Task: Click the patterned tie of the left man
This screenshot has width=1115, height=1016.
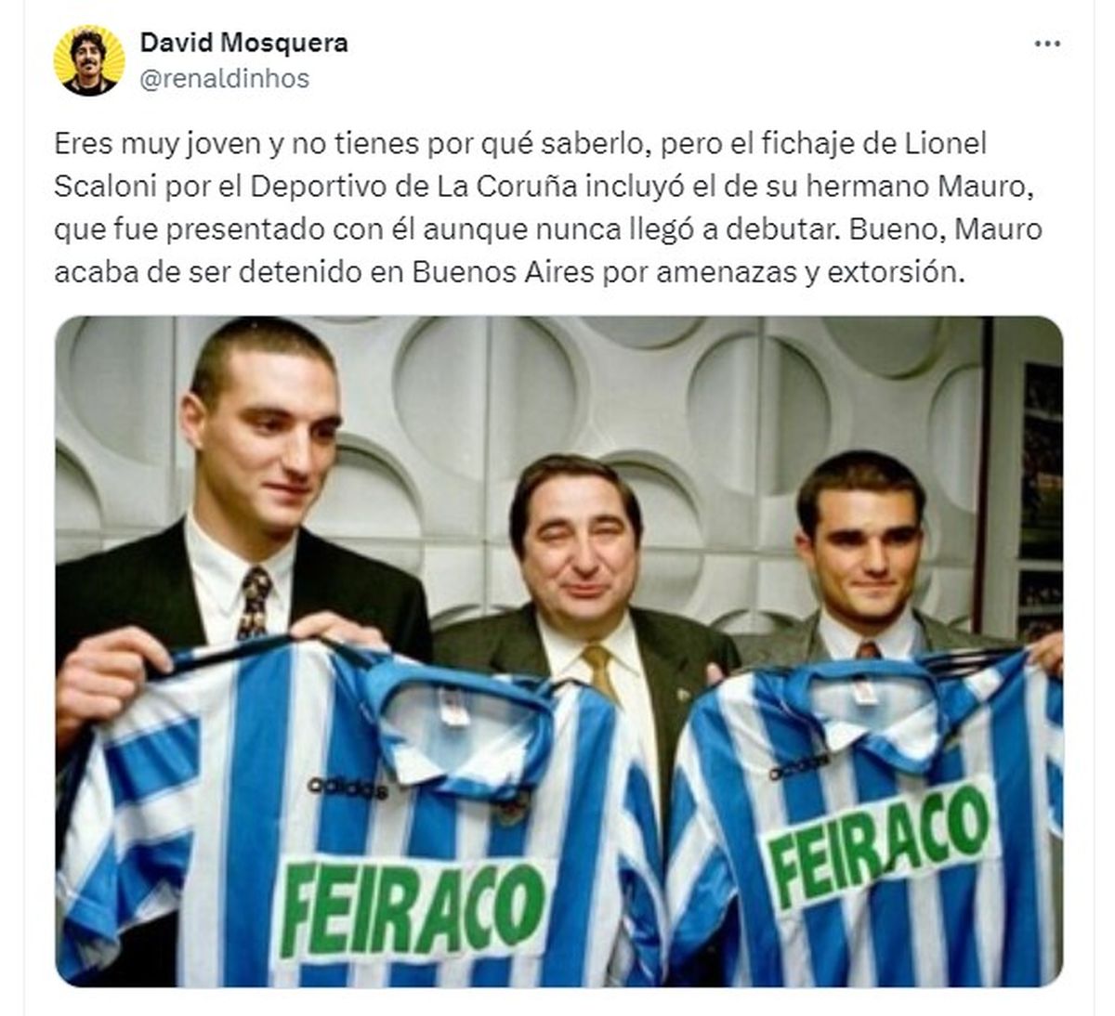Action: pyautogui.click(x=253, y=602)
